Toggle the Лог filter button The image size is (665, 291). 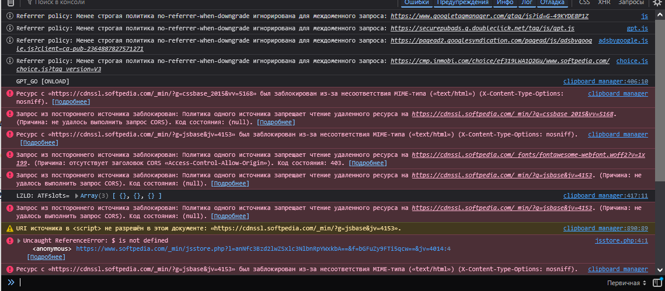pyautogui.click(x=527, y=2)
